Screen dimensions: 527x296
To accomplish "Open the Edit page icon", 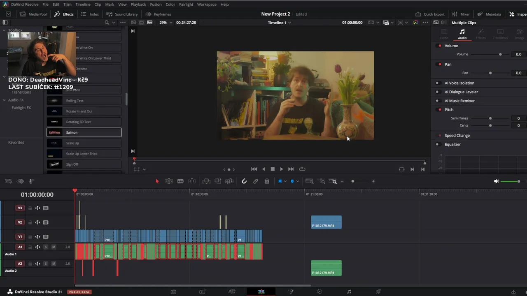I will (x=261, y=292).
